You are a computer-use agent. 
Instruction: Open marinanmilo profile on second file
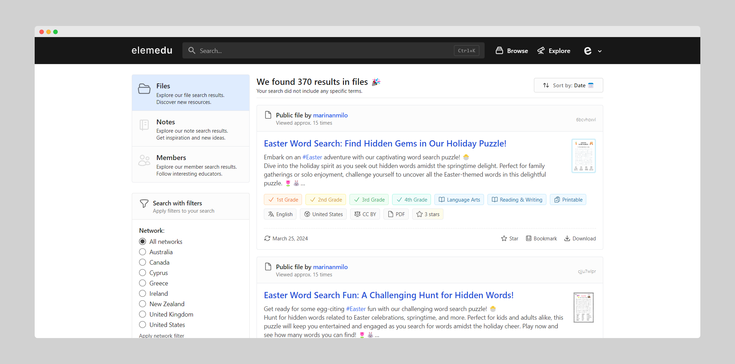[x=330, y=267]
